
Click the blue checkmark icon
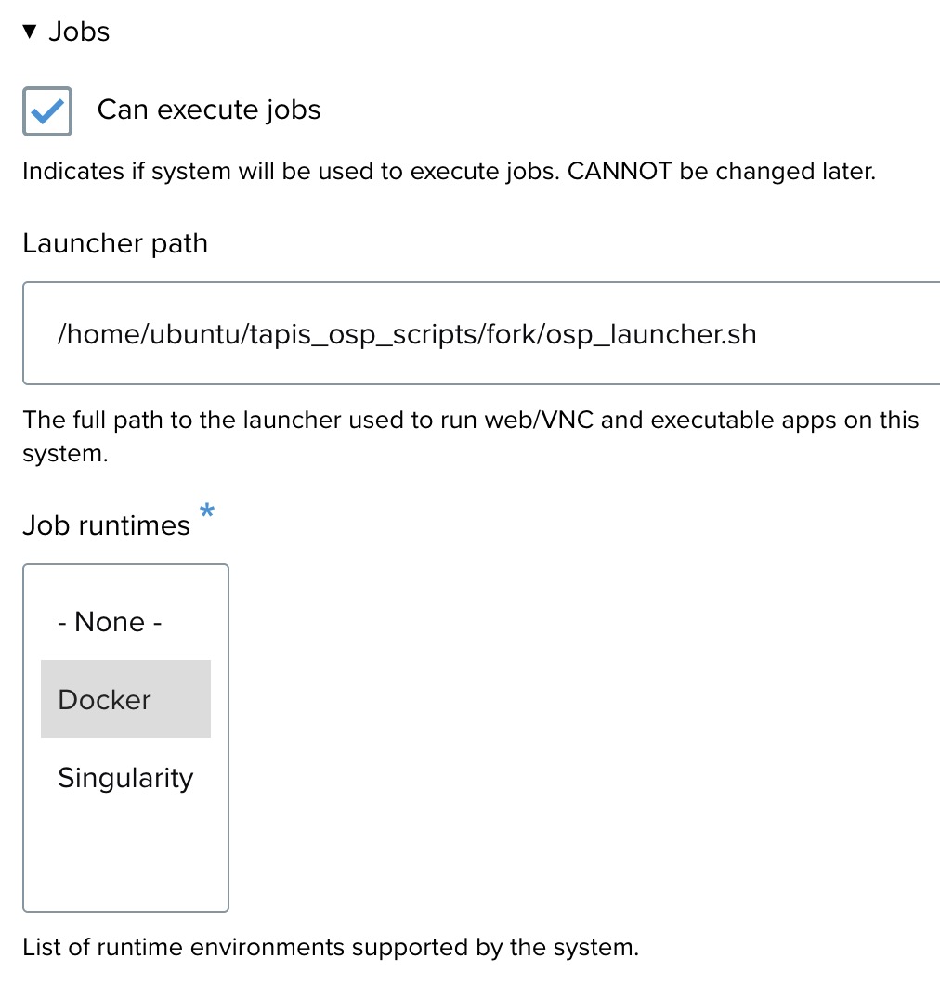coord(47,111)
